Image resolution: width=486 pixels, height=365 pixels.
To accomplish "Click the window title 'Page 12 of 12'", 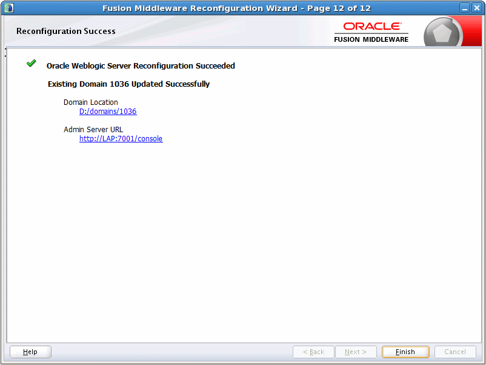I will point(339,8).
